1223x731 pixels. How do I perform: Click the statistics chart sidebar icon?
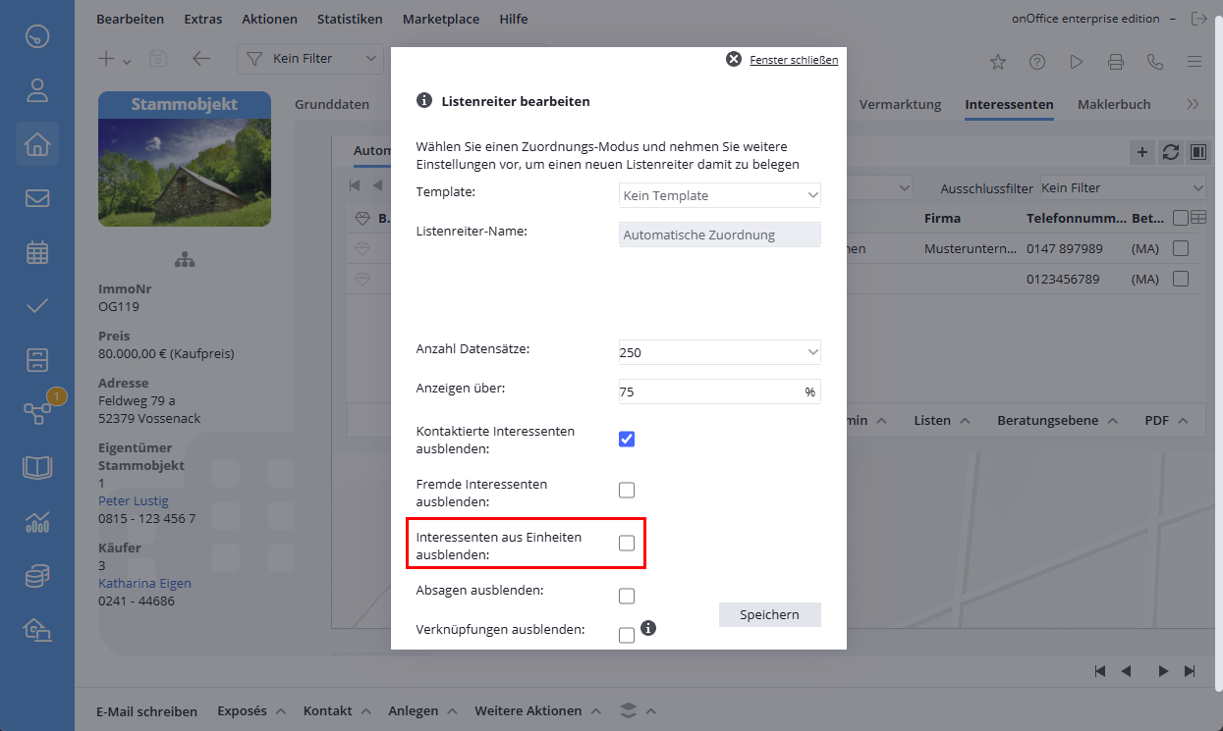[37, 522]
